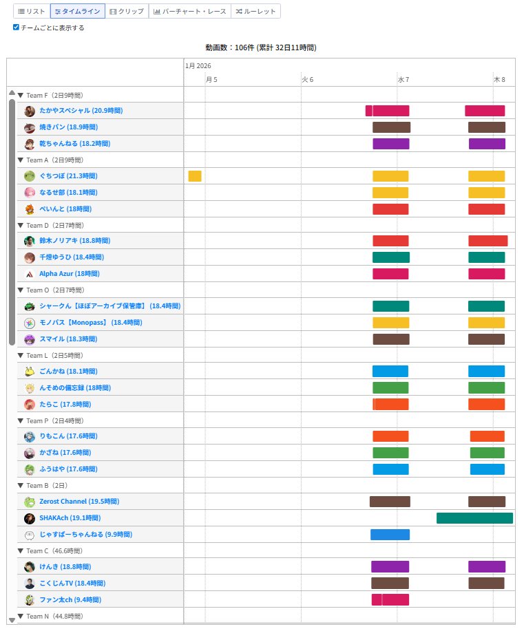Open the バーチャート・レース tab
The height and width of the screenshot is (631, 524).
(190, 11)
